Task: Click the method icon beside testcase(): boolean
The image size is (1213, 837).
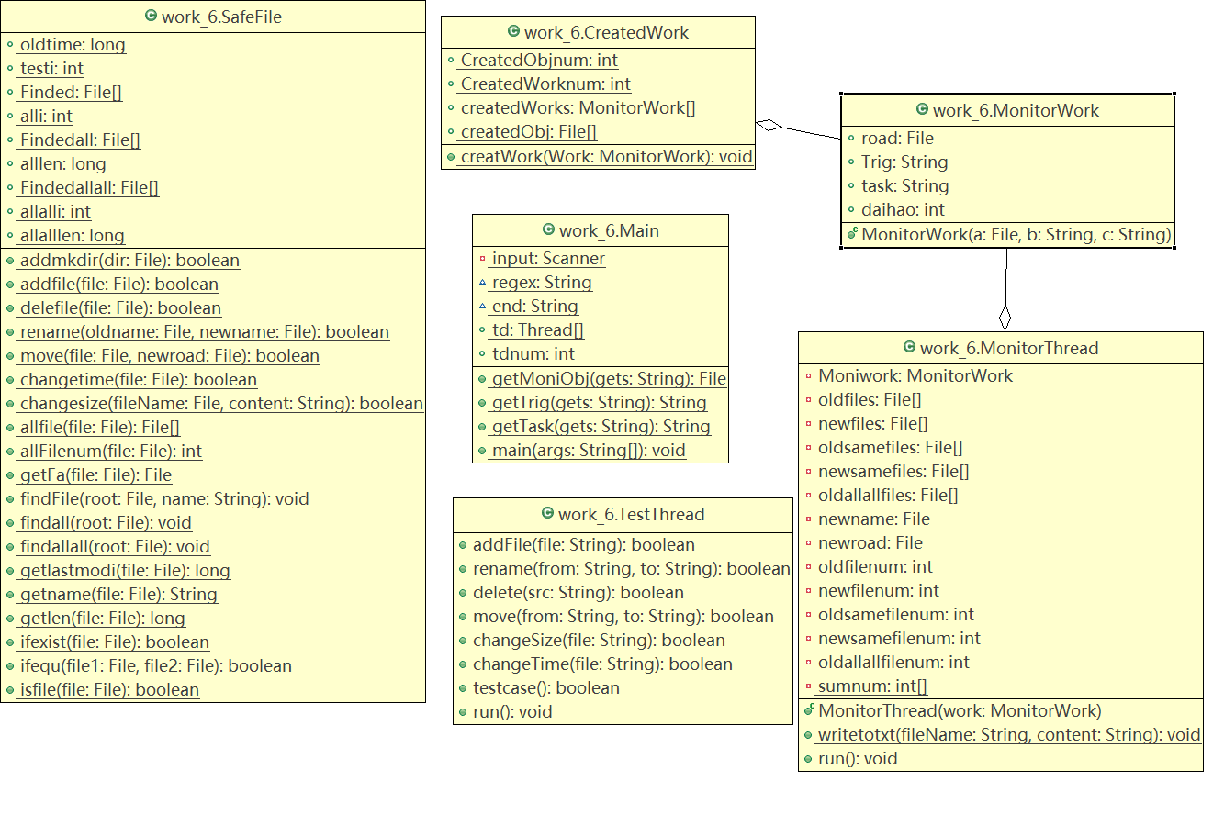Action: pos(463,687)
